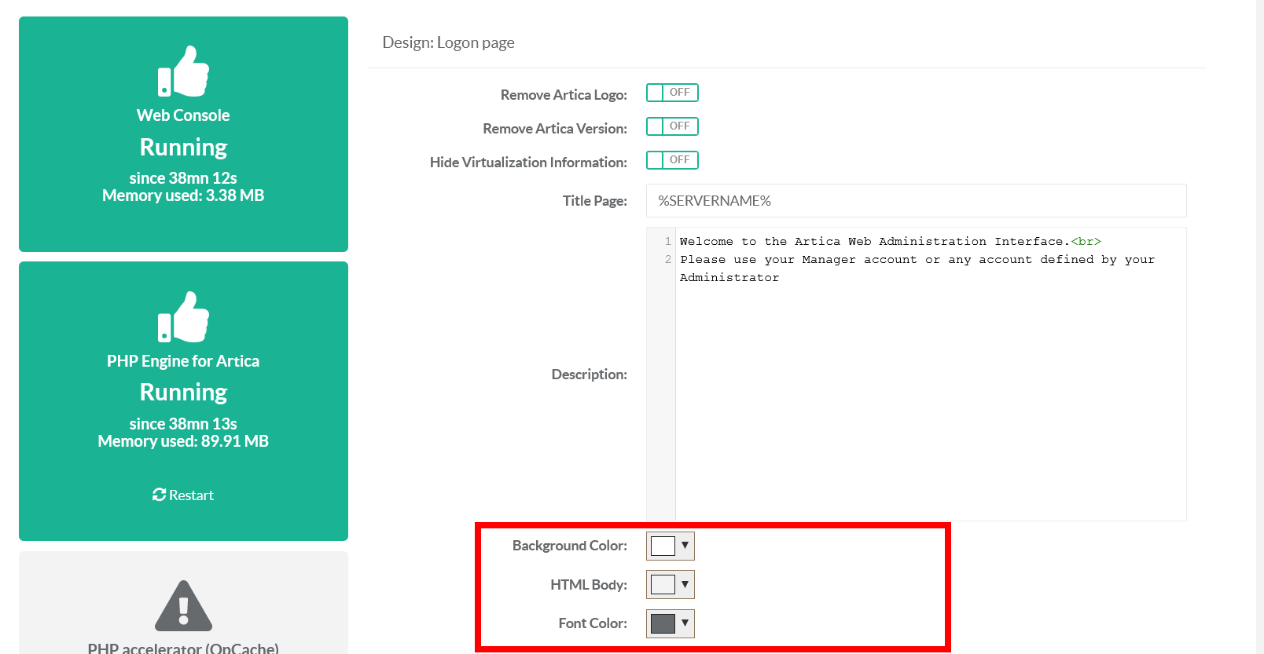
Task: Select the HTML Body color swatch
Action: 663,584
